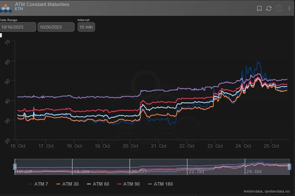Click the '20. Oct' x-axis label
This screenshot has width=295, height=196.
pos(130,146)
